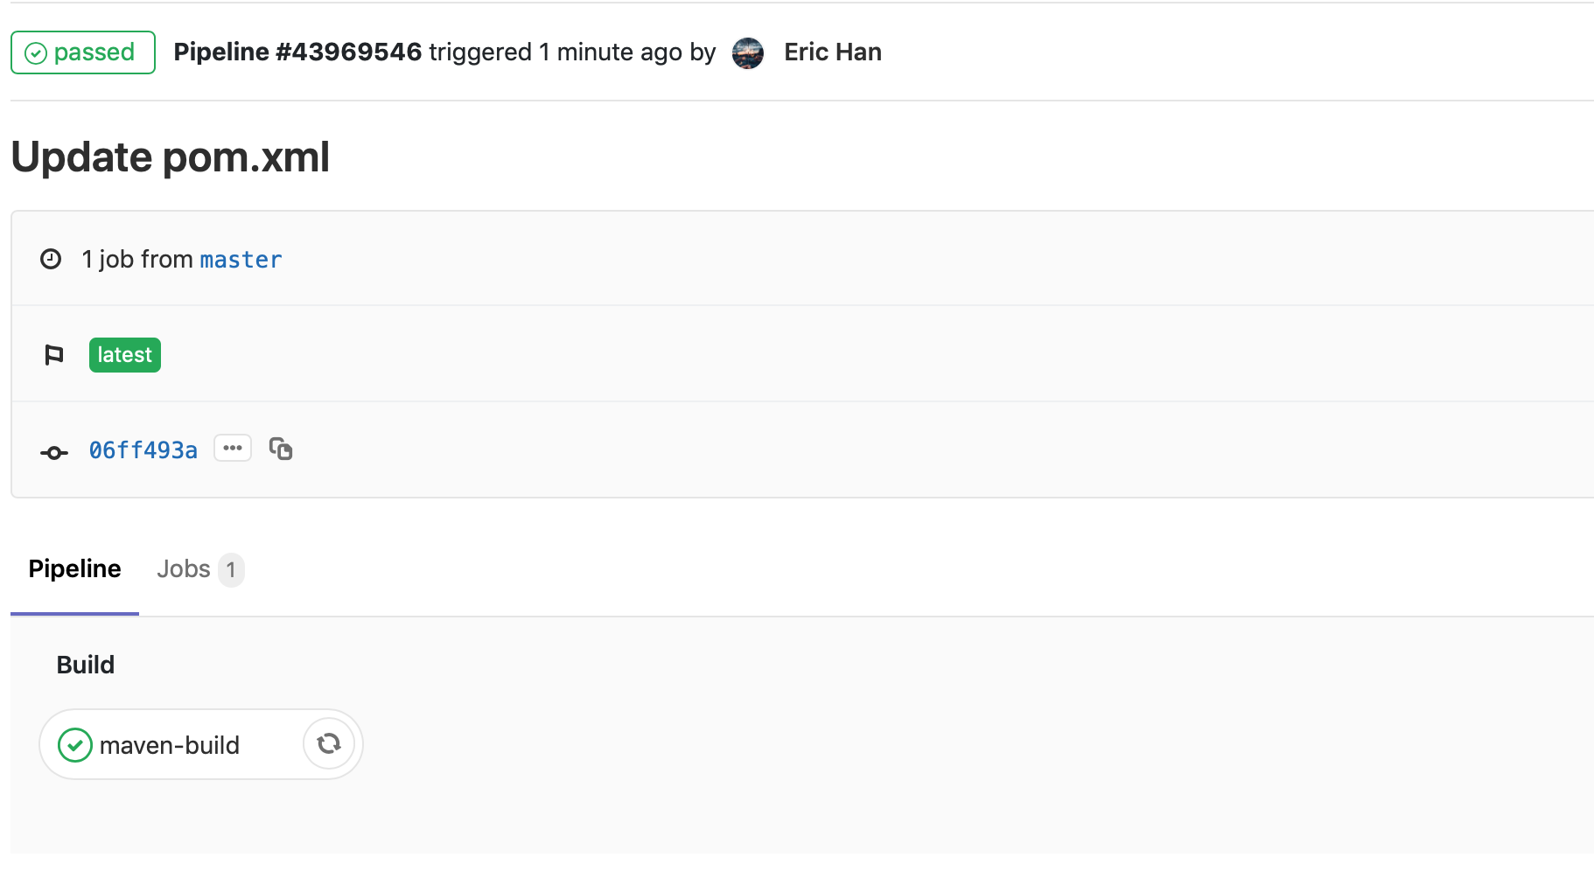The height and width of the screenshot is (892, 1594).
Task: Switch to the Jobs tab
Action: 184,568
